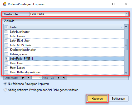
Task: Maximize the Rollen-Privilegien kopieren window
Action: tap(114, 4)
